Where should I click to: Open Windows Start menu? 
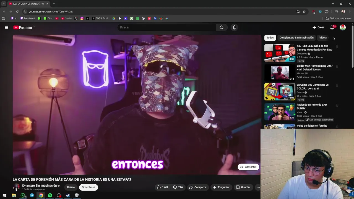(4, 195)
